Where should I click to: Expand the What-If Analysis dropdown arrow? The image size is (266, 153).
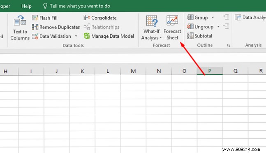click(x=160, y=38)
